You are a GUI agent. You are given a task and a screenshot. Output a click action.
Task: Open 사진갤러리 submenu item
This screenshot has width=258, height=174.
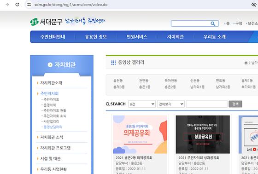click(x=51, y=122)
